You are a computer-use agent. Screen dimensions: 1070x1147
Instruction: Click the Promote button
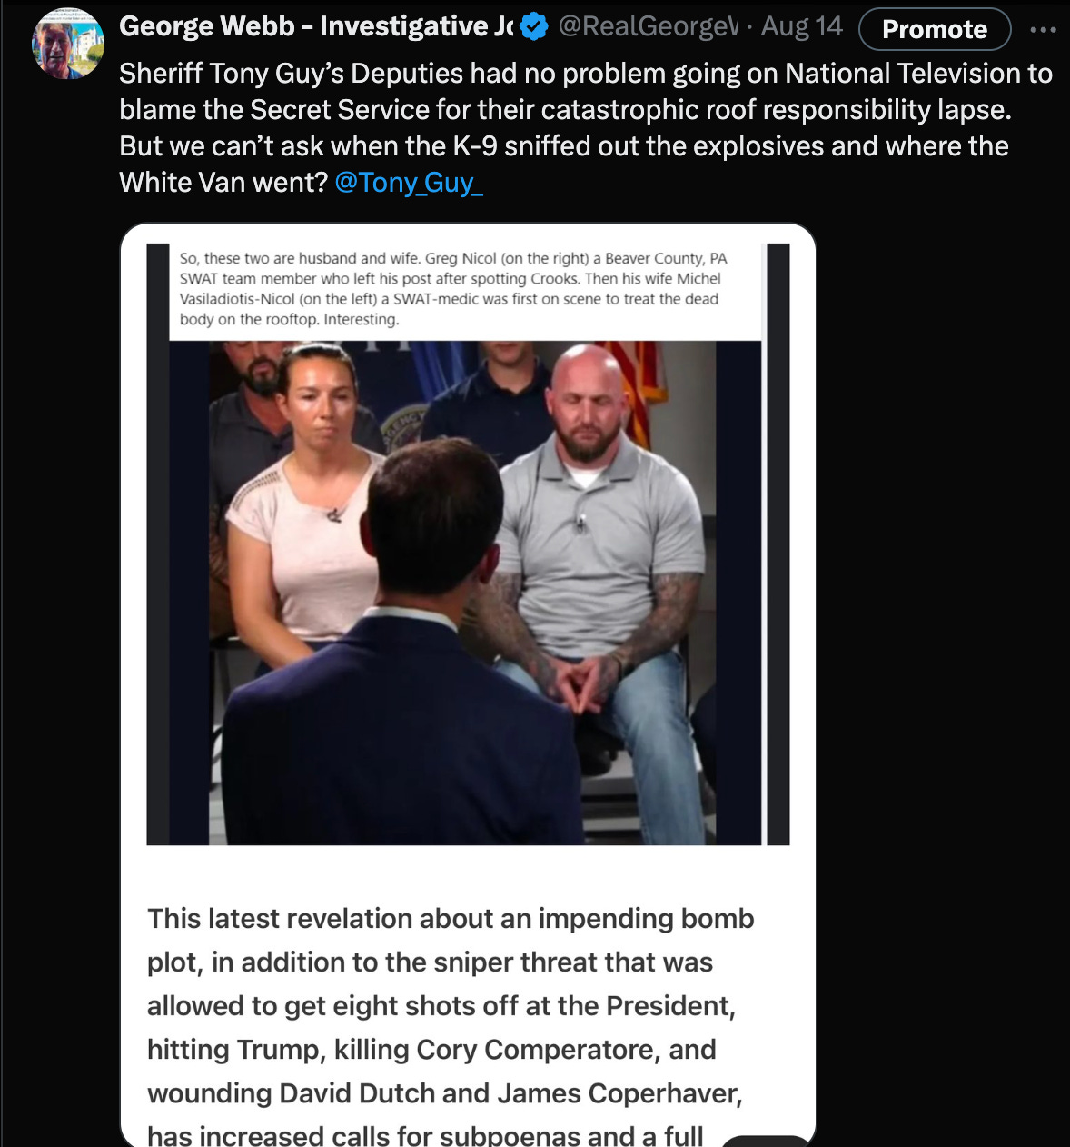pyautogui.click(x=935, y=29)
